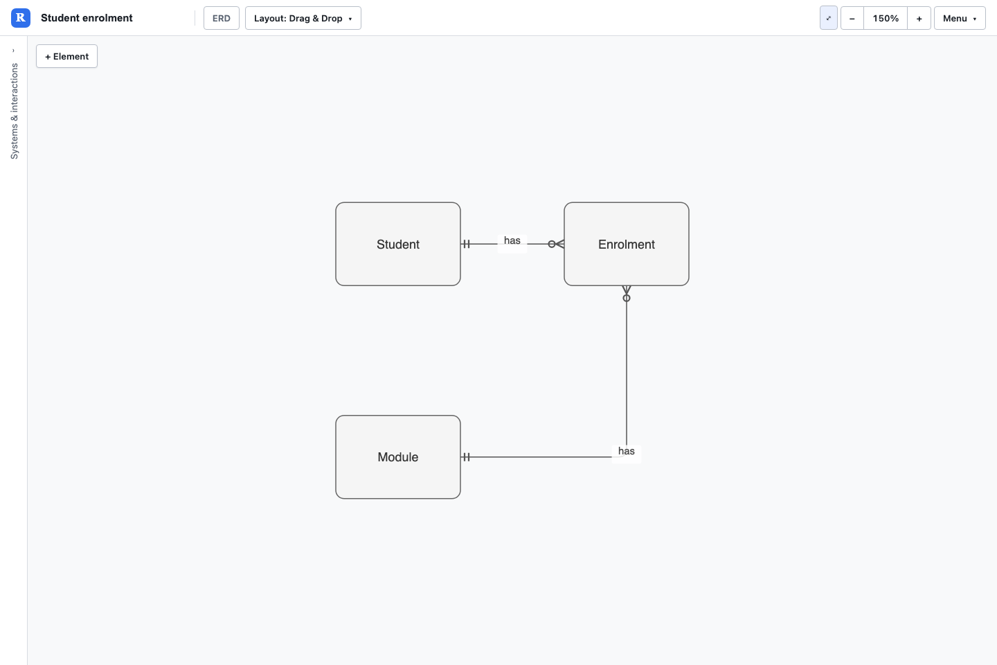The height and width of the screenshot is (665, 997).
Task: Click the 150% zoom level value
Action: coord(886,18)
